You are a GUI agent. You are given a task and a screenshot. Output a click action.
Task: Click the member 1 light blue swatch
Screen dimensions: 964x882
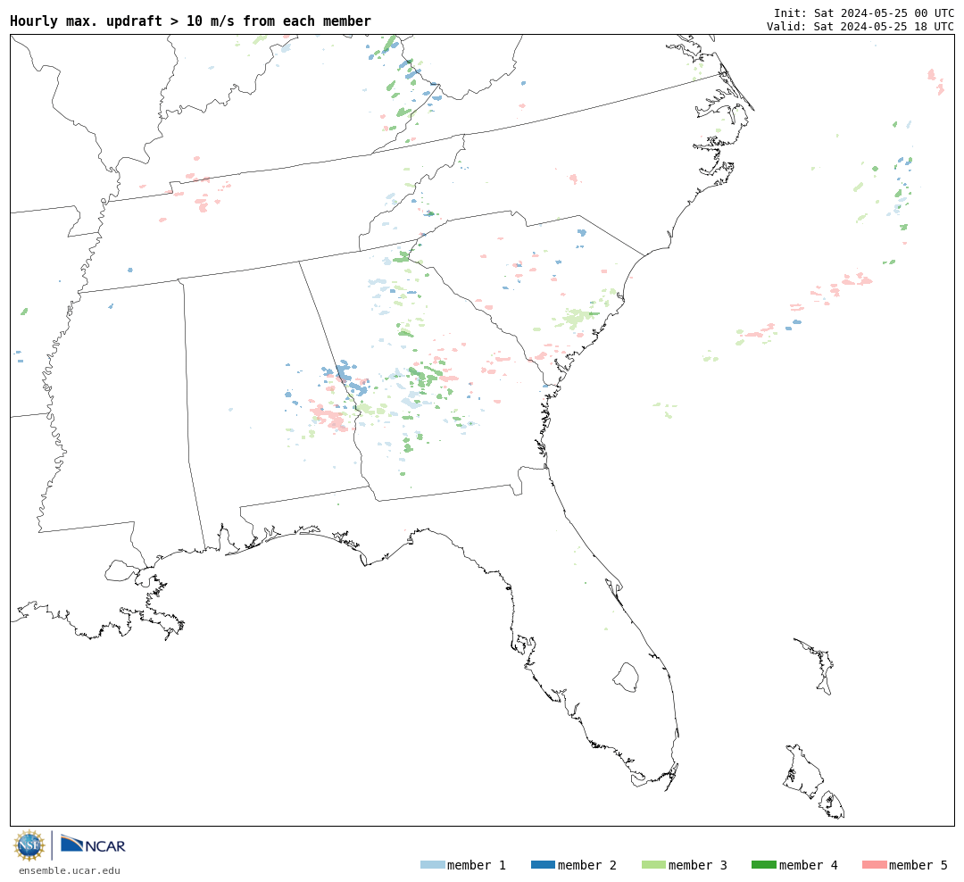pyautogui.click(x=432, y=865)
